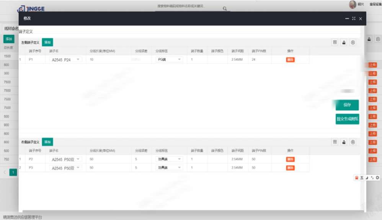Open the PG端 分线标签 dropdown for P1
Viewport: 382px width, 220px height.
179,59
